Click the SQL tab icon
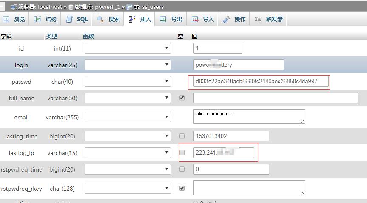 [x=69, y=20]
